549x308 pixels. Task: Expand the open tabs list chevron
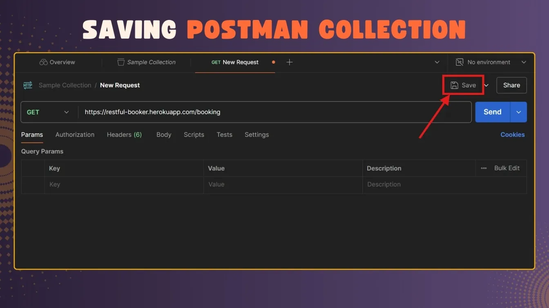point(437,62)
